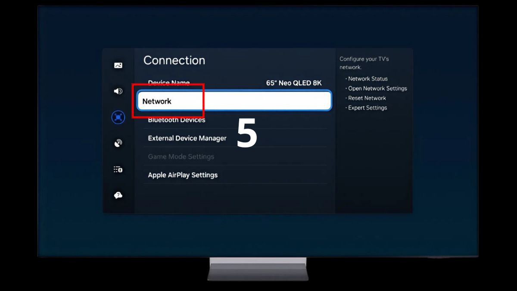The image size is (517, 291).
Task: Click the Expert Settings hint text
Action: point(367,108)
